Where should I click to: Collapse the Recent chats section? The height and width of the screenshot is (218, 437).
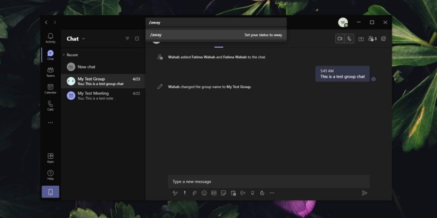click(x=64, y=55)
